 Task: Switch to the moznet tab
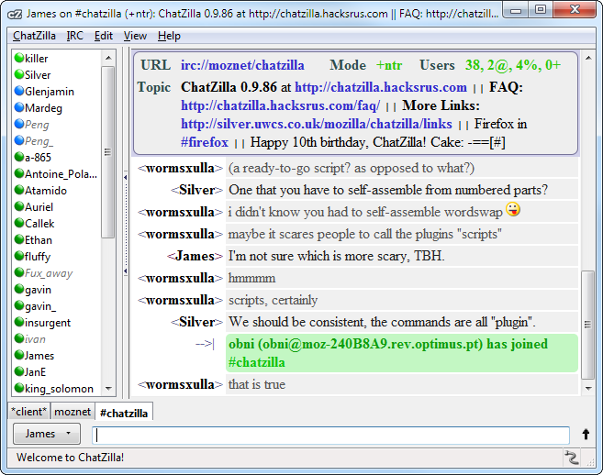[x=71, y=413]
